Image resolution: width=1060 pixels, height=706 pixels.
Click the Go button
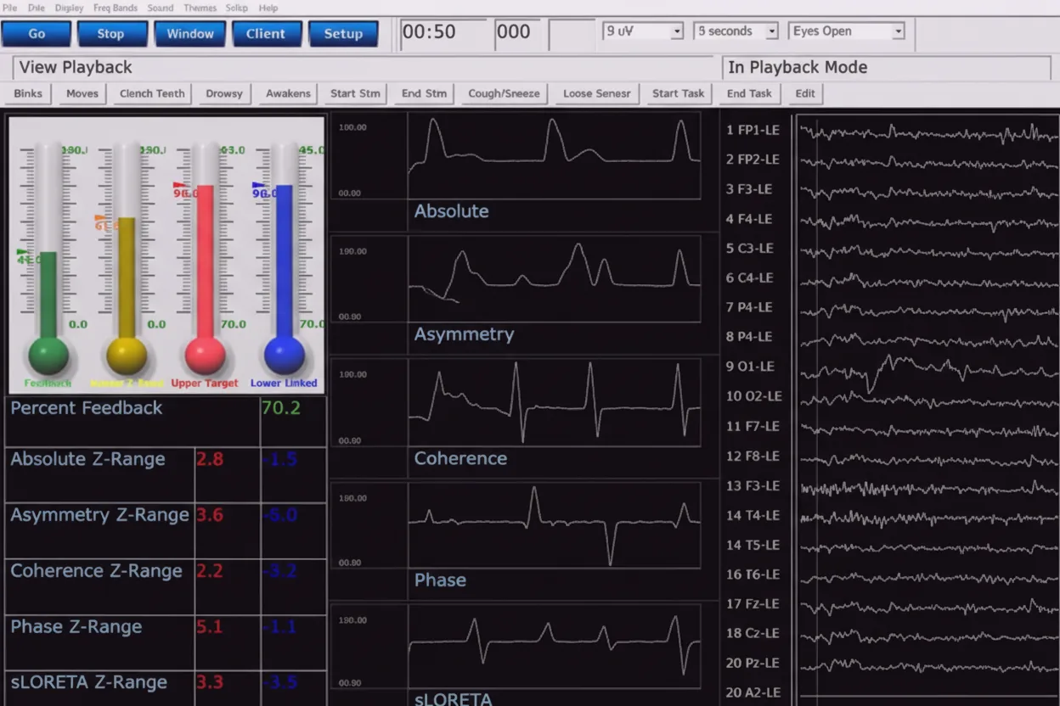[37, 34]
